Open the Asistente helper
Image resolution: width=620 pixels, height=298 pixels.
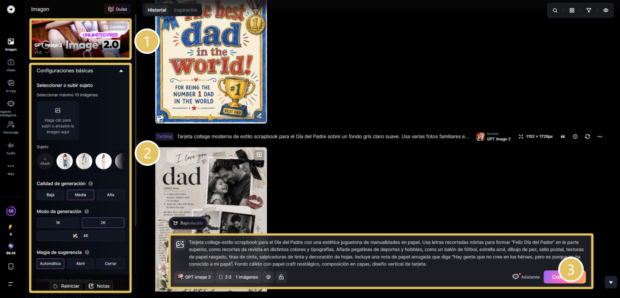click(x=526, y=277)
